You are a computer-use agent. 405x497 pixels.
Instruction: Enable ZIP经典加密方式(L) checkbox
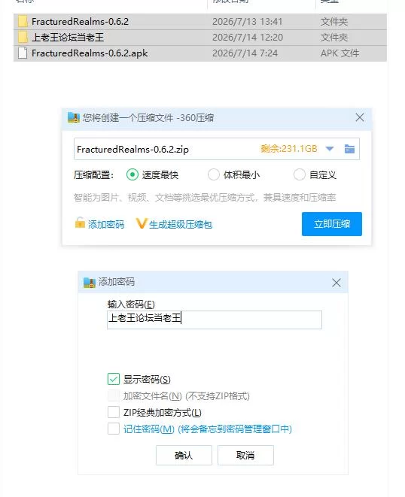[114, 412]
